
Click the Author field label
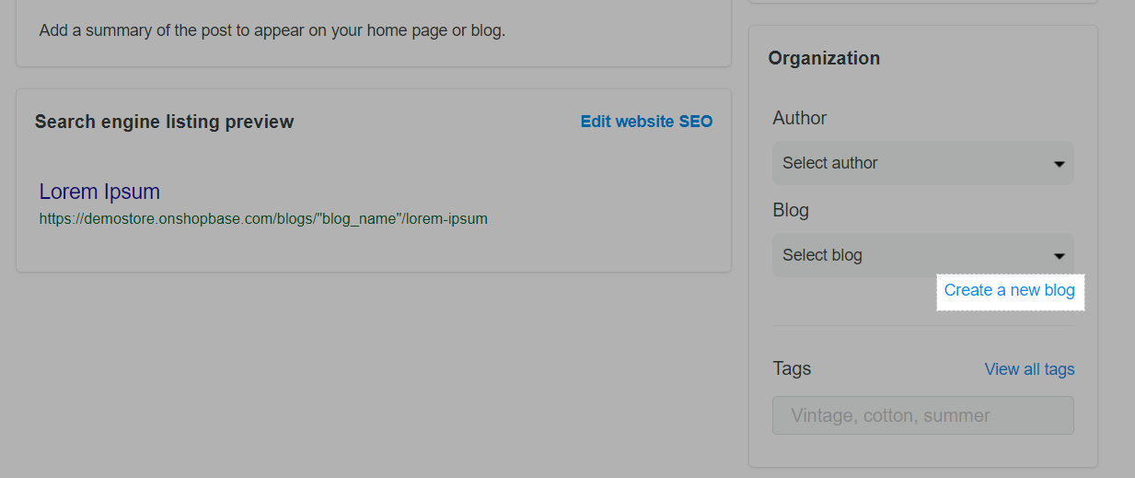tap(799, 118)
